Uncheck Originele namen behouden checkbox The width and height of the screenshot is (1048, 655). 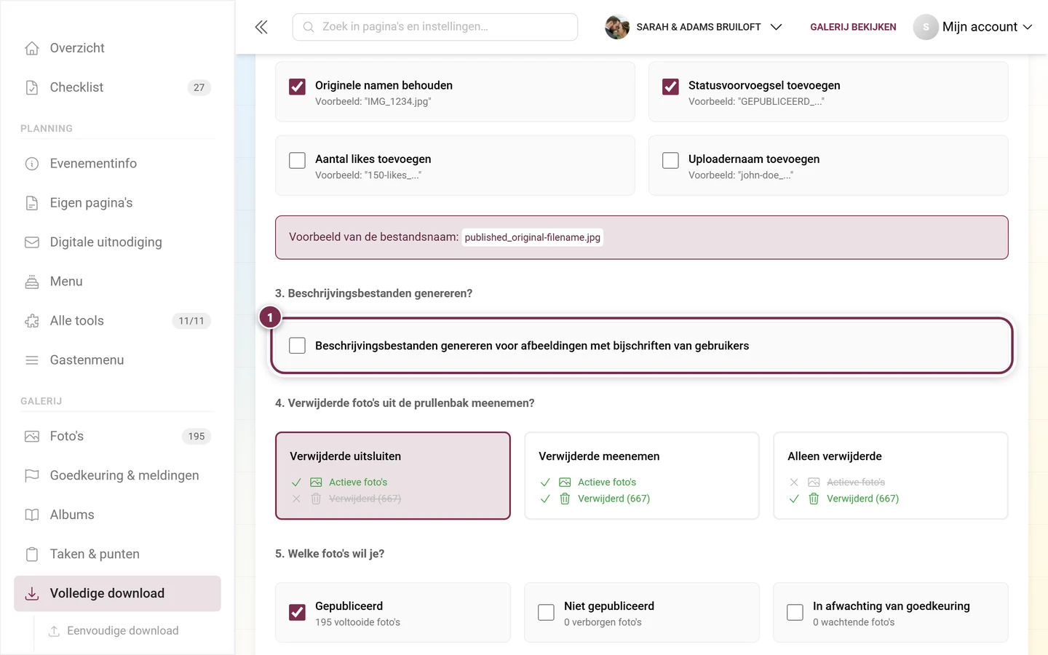[x=297, y=87]
